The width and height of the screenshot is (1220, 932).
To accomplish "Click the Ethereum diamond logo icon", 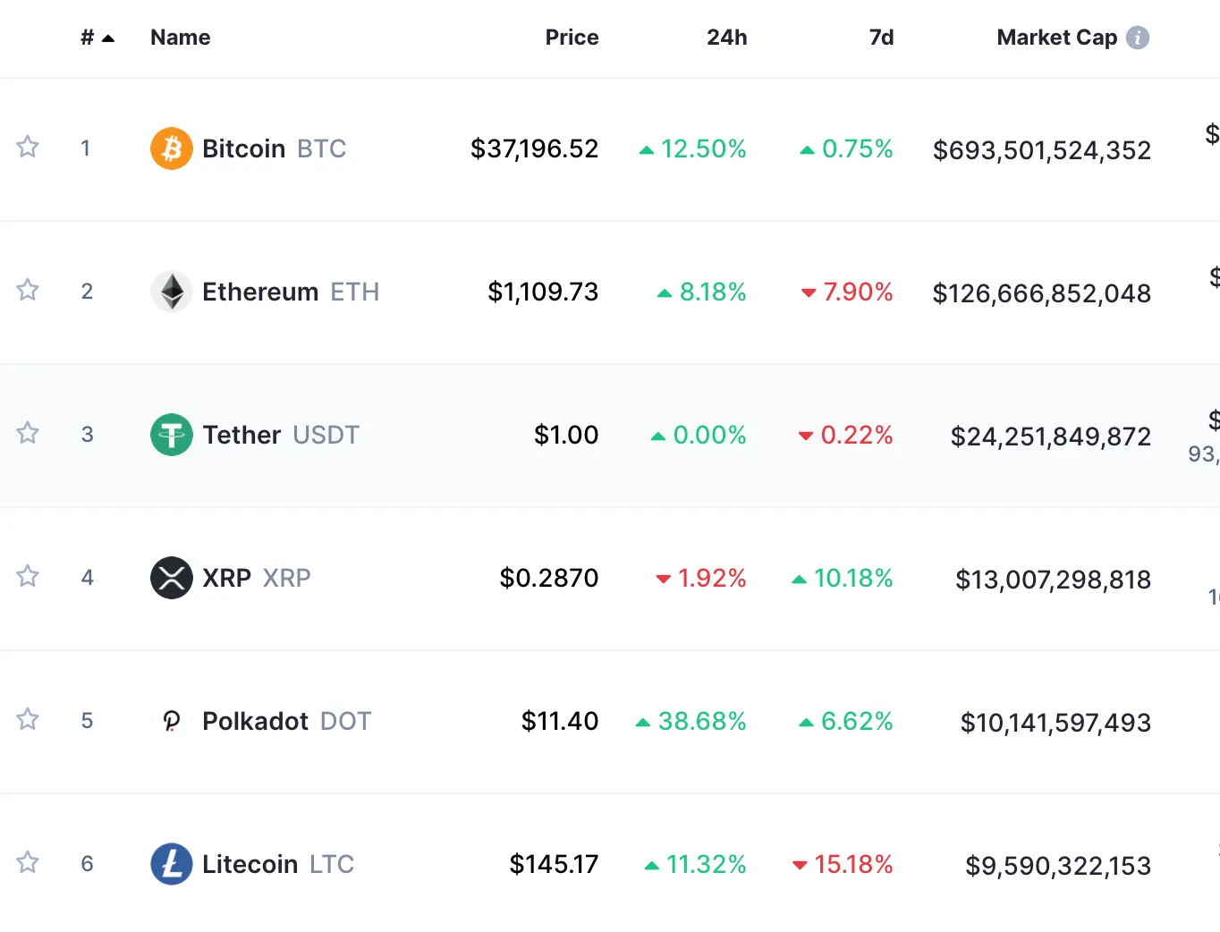I will point(172,292).
